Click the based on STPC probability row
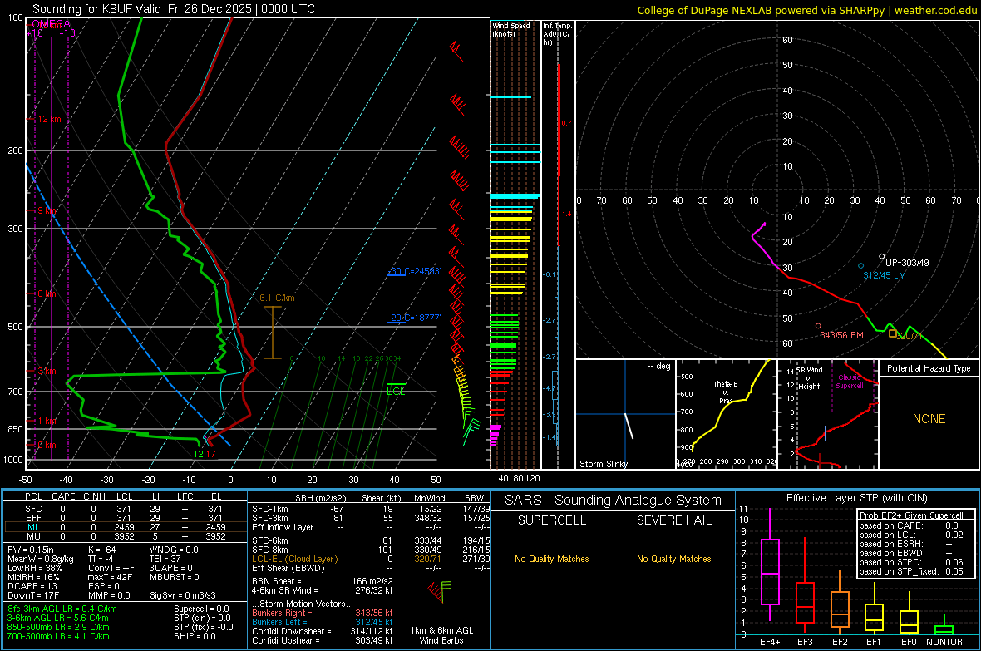The height and width of the screenshot is (651, 981). (911, 562)
